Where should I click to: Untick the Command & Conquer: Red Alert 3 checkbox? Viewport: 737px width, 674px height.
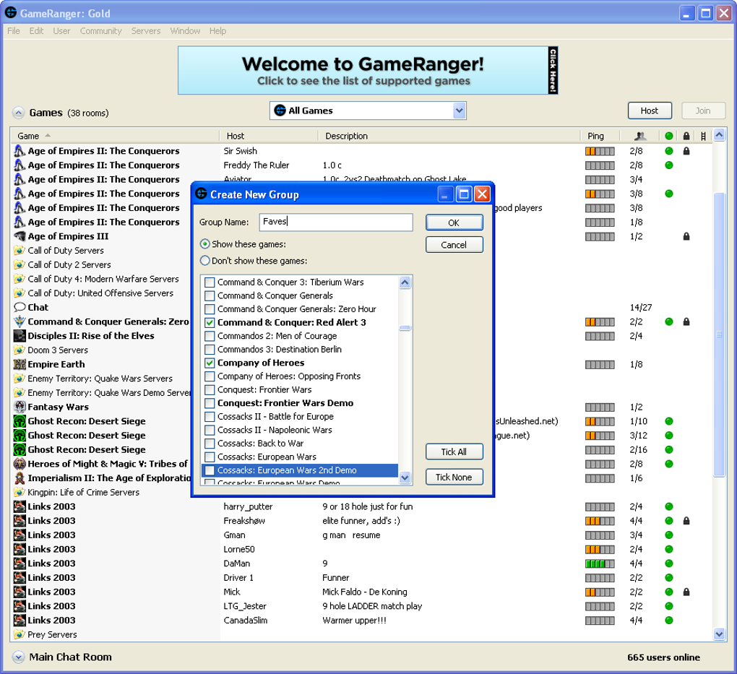(x=210, y=322)
